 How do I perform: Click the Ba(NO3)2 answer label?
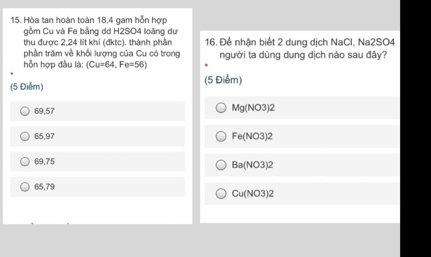click(x=253, y=165)
